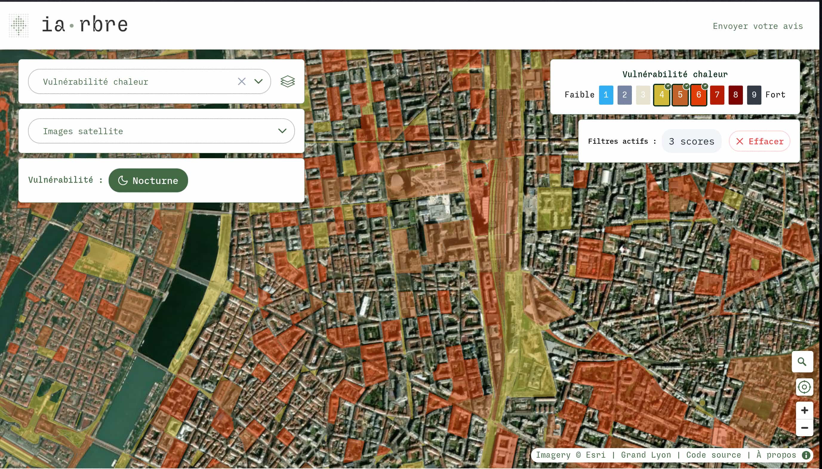This screenshot has width=822, height=469.
Task: Deselect active score 5 filter
Action: (680, 95)
